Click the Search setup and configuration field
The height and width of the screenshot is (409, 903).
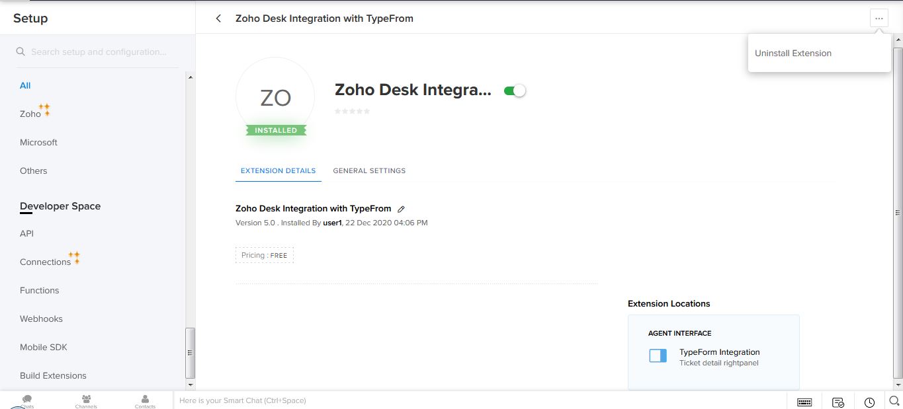(99, 52)
